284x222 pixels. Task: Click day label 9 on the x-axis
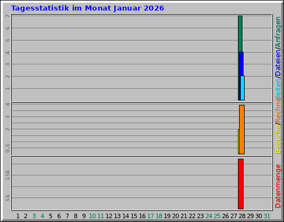click(84, 216)
